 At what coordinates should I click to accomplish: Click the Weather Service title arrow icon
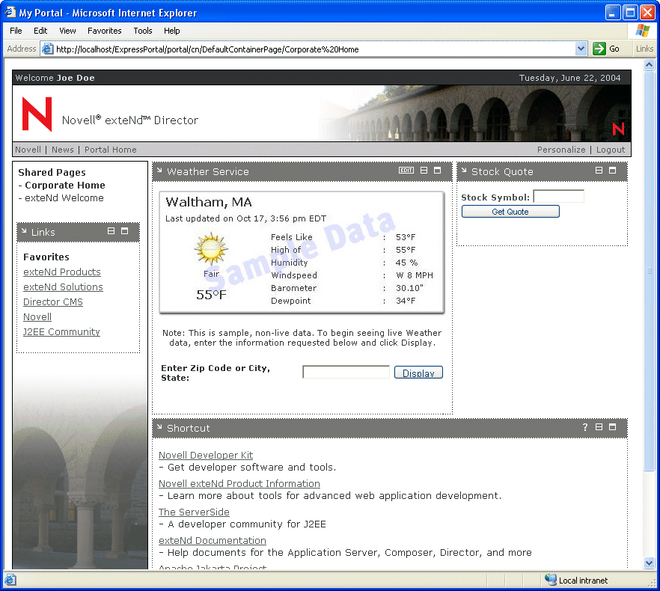tap(159, 171)
